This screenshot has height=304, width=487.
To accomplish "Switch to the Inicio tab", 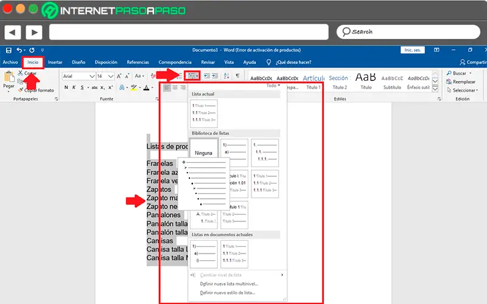I will [33, 62].
